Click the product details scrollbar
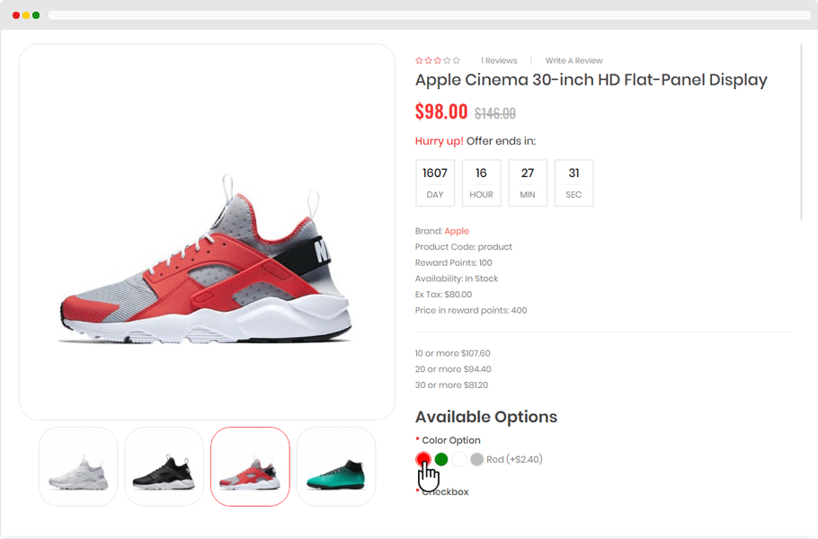 click(801, 130)
